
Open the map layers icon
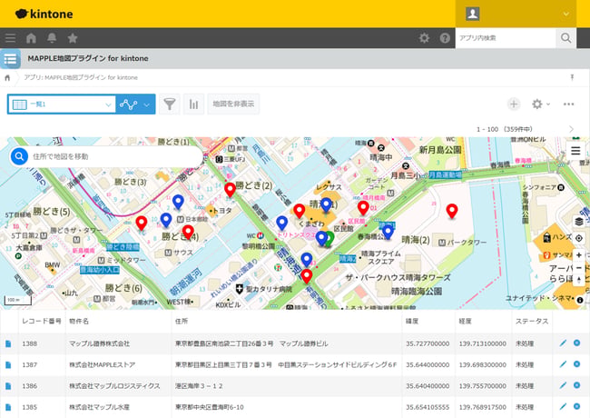pyautogui.click(x=579, y=222)
